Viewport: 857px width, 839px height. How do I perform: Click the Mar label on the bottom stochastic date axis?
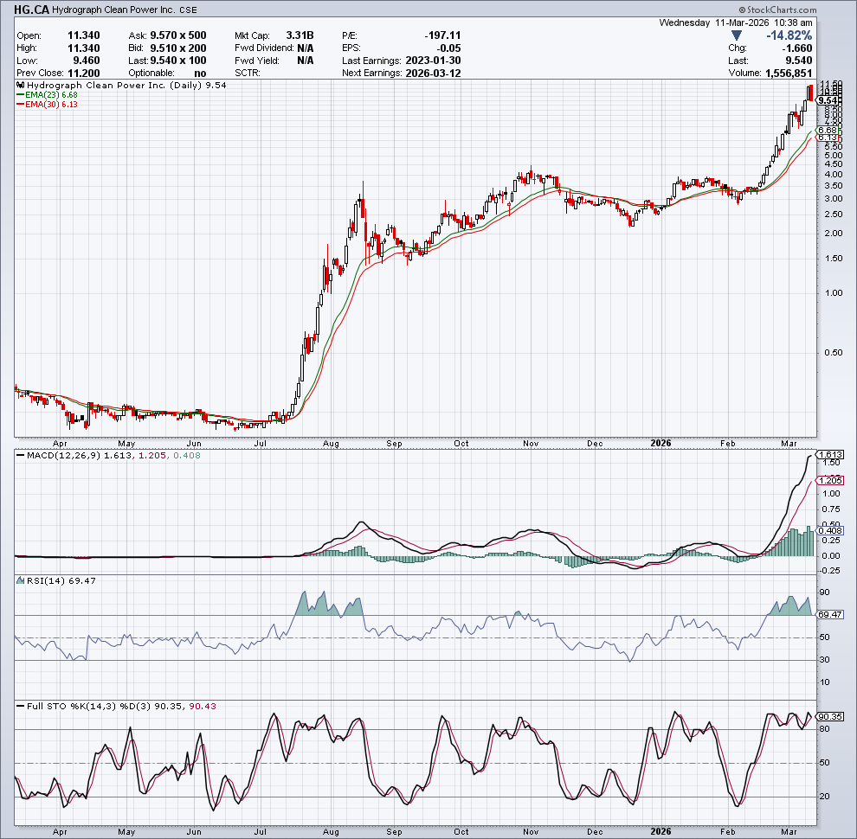(789, 832)
